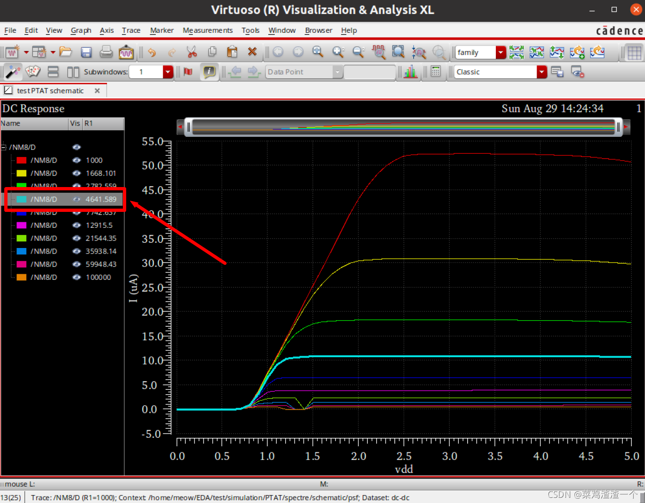This screenshot has width=645, height=503.
Task: Click the red swatch of trace 1000
Action: 22,160
